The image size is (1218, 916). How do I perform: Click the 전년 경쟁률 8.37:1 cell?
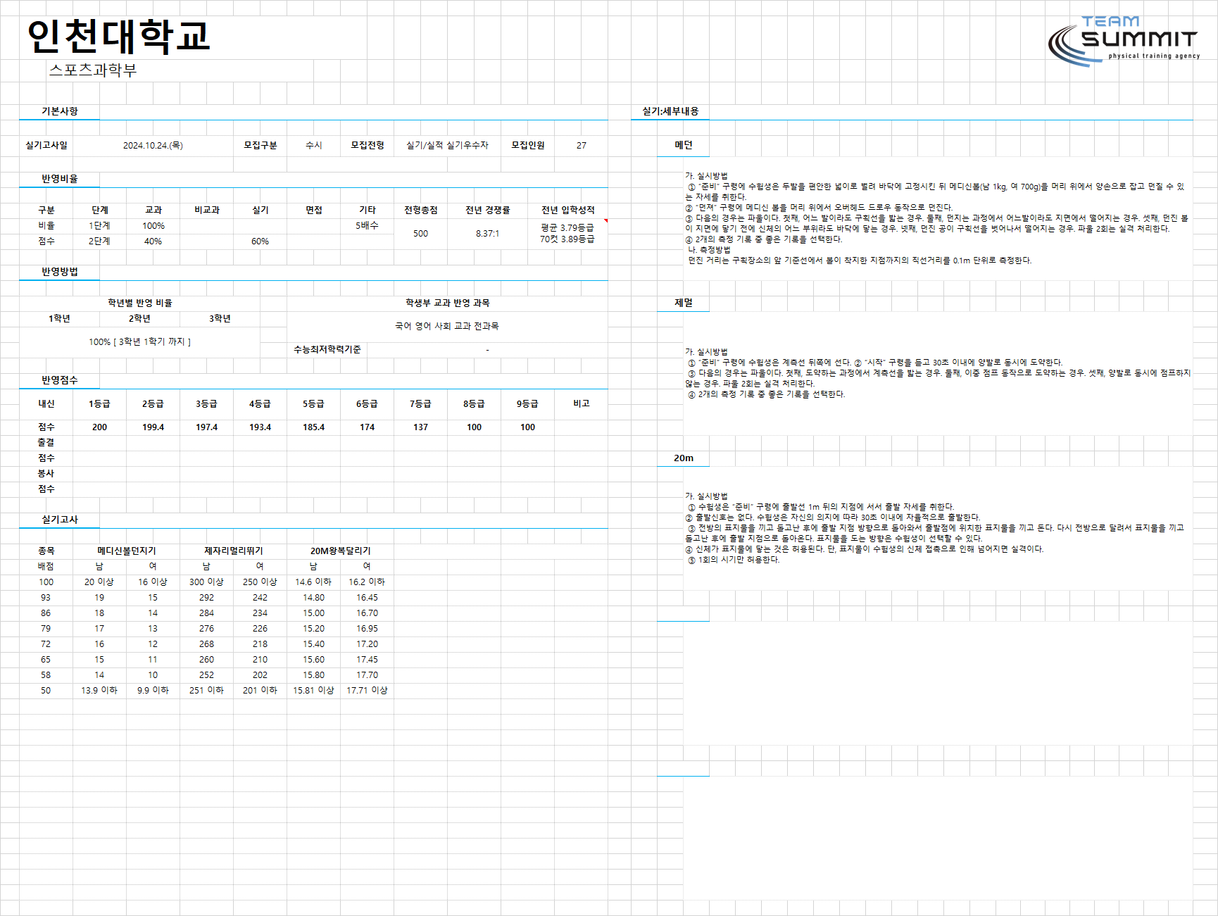pos(487,234)
